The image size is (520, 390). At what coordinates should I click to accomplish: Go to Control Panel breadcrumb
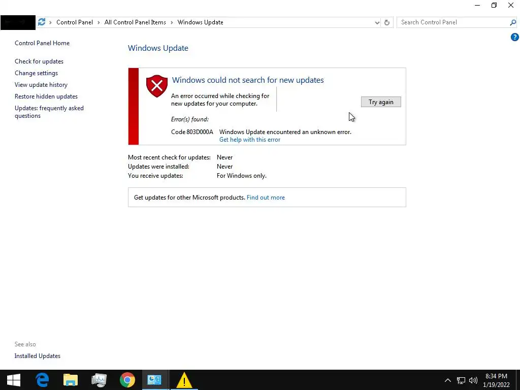(75, 22)
